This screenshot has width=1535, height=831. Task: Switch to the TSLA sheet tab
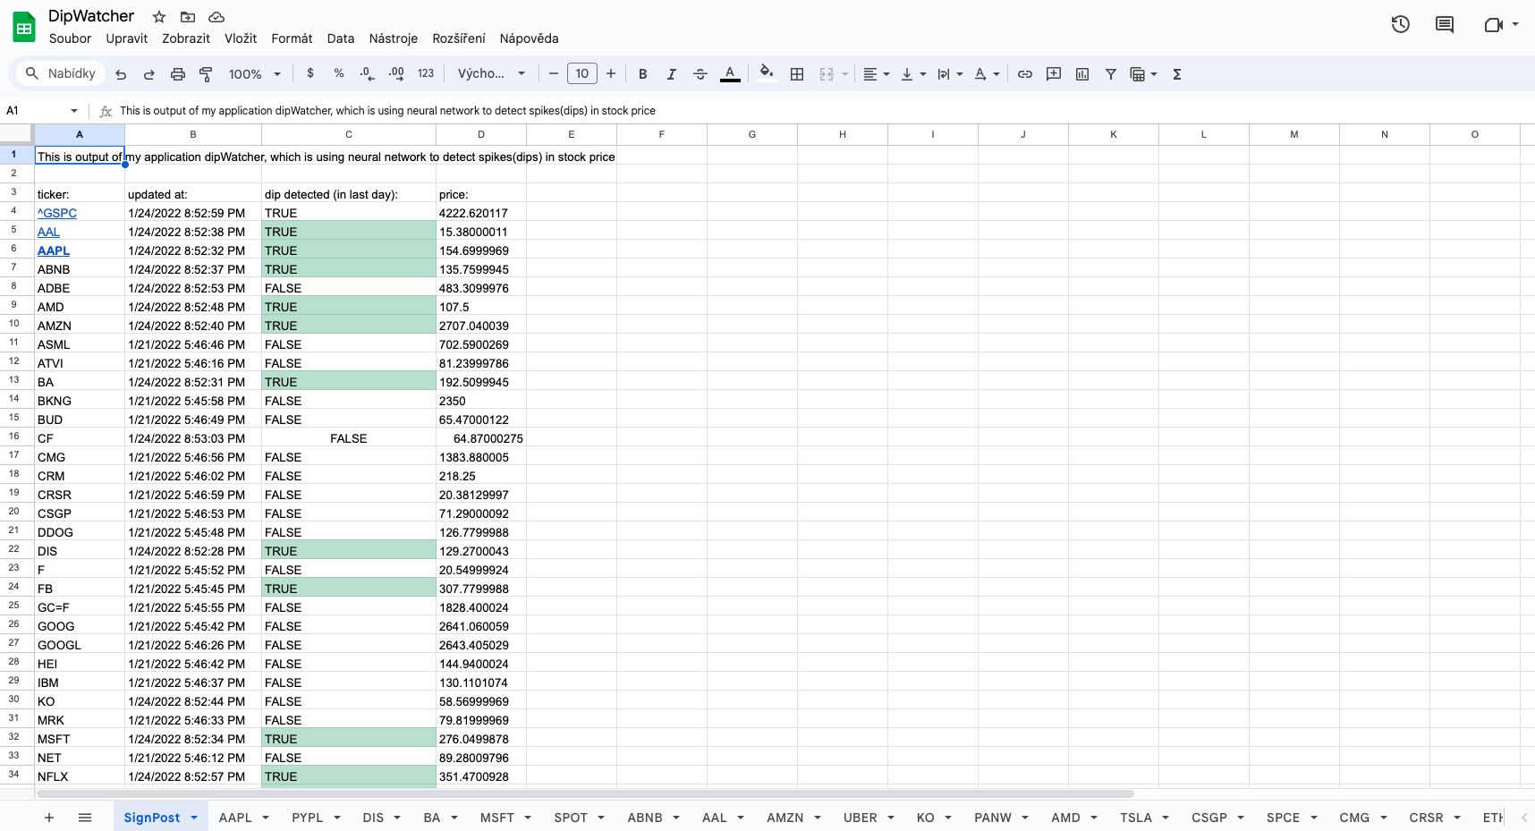coord(1135,818)
